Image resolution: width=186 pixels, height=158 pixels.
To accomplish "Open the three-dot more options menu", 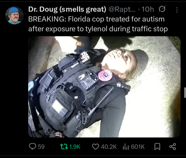I will click(177, 10).
